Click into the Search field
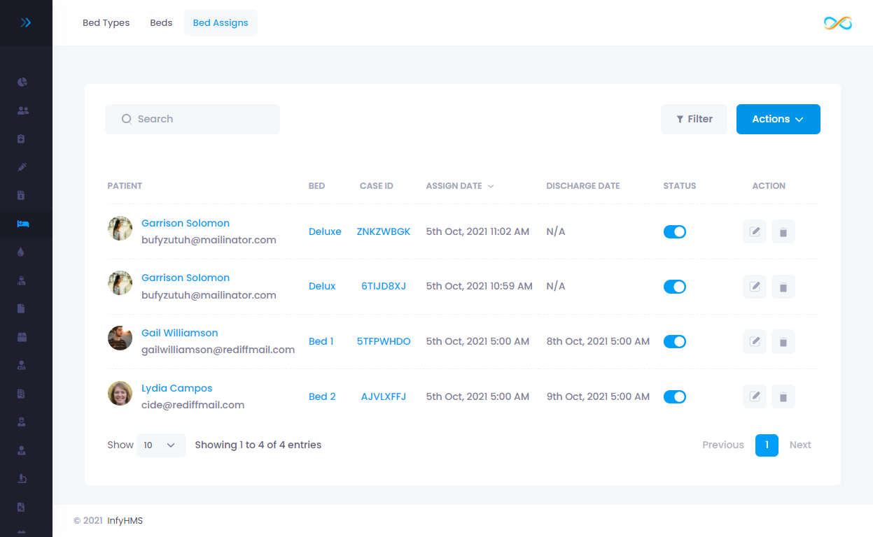873x537 pixels. pyautogui.click(x=200, y=119)
